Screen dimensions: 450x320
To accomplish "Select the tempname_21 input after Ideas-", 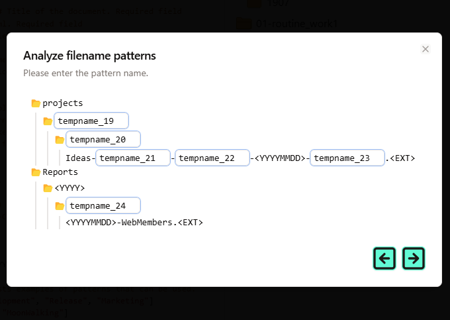I will click(133, 158).
